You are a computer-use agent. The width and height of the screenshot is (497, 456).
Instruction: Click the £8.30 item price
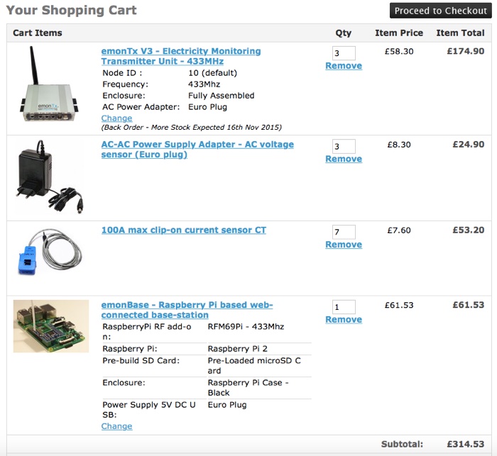[399, 145]
